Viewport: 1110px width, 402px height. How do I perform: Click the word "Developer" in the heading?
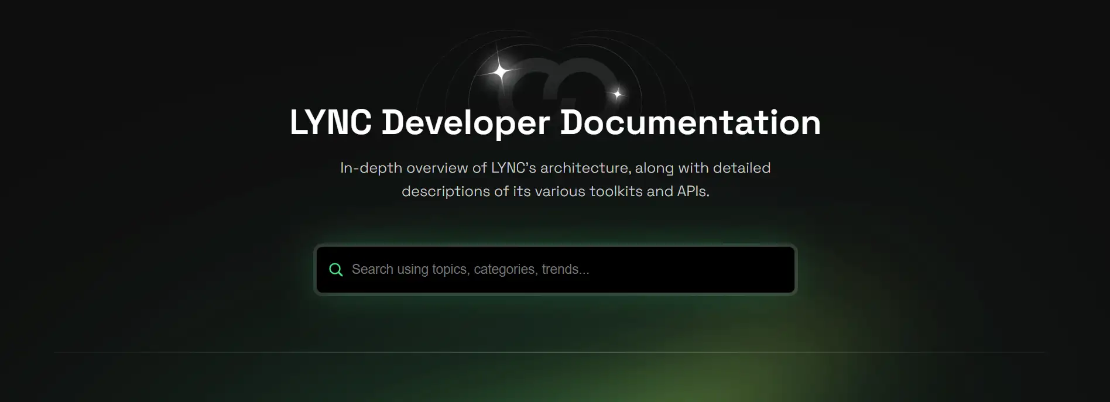(x=466, y=123)
